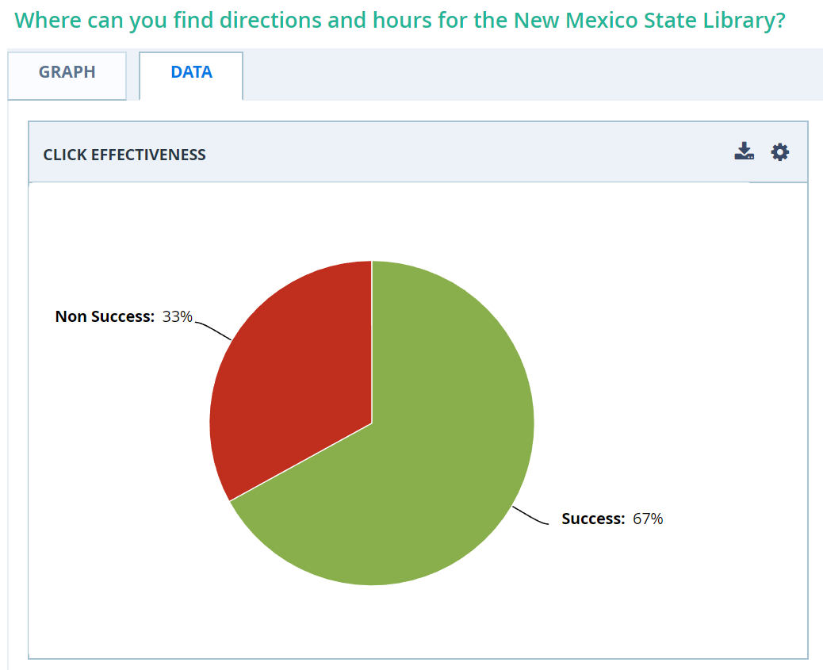Click the CLICK EFFECTIVENESS panel title
The height and width of the screenshot is (670, 823).
(x=124, y=155)
